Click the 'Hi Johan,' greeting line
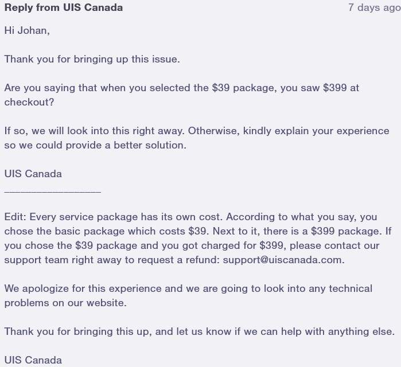This screenshot has height=367, width=401. point(27,30)
